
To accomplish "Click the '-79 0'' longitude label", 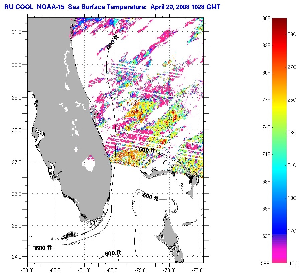I will pos(141,270).
